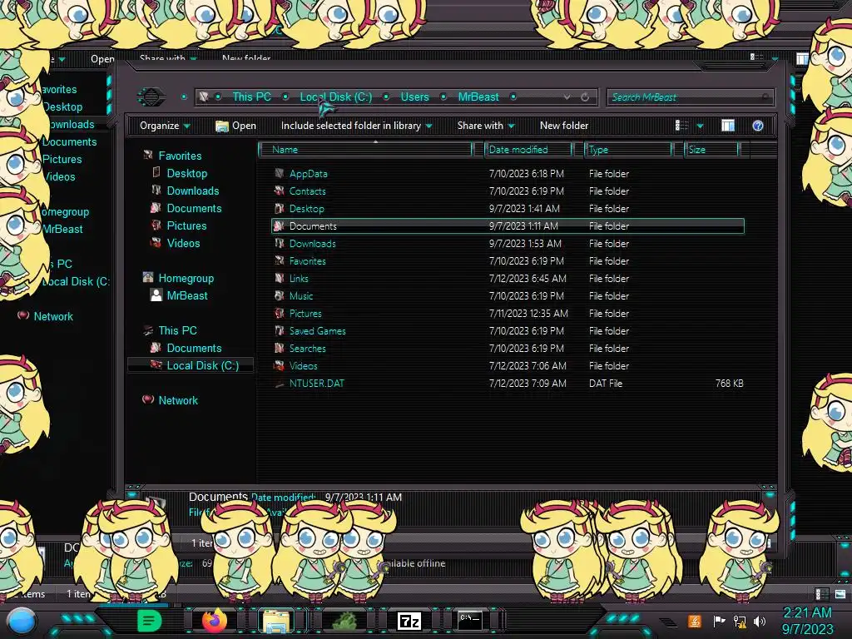Expand breadcrumb arrow after MrBeast
The image size is (852, 639).
click(x=513, y=97)
